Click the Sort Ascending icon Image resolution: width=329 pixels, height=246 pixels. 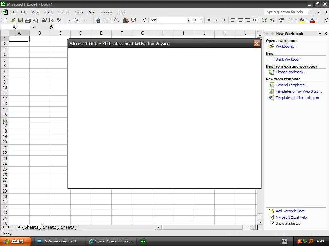click(x=117, y=20)
